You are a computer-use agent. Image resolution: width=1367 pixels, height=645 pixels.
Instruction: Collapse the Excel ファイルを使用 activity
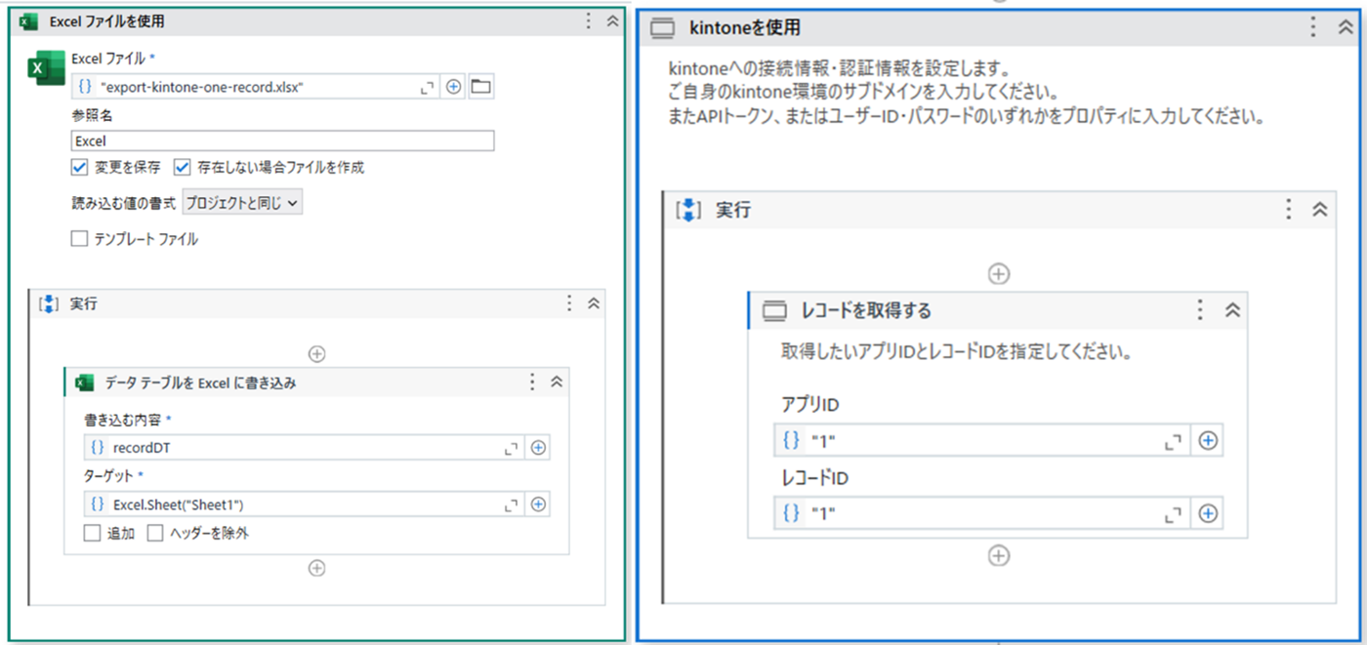click(x=612, y=20)
